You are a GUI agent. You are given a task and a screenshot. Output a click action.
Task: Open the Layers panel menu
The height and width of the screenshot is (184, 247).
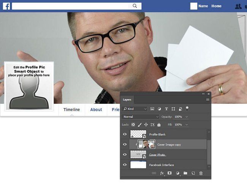pyautogui.click(x=207, y=100)
